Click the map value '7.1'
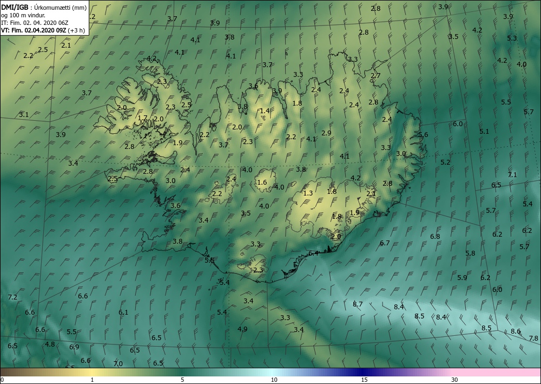Image resolution: width=541 pixels, height=384 pixels. point(512,175)
